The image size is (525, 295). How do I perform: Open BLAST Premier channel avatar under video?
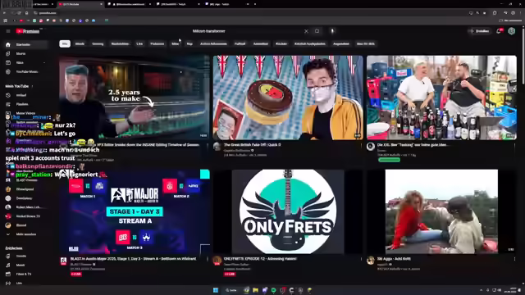63,261
